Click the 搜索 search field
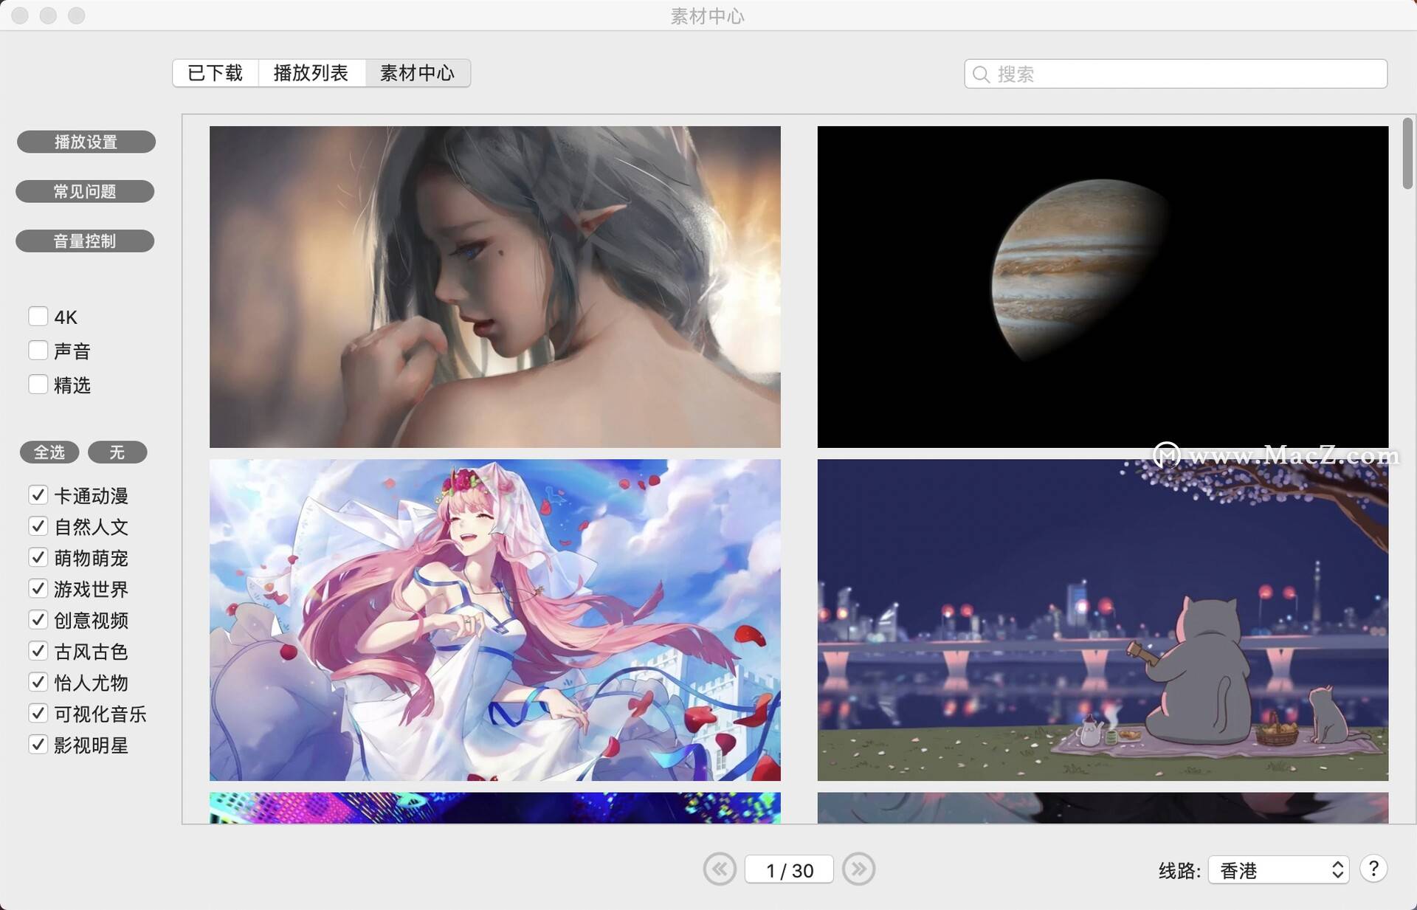Image resolution: width=1417 pixels, height=910 pixels. 1176,74
